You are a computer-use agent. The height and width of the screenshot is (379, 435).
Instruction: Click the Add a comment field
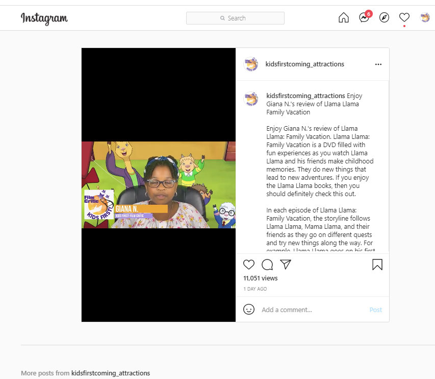click(313, 310)
